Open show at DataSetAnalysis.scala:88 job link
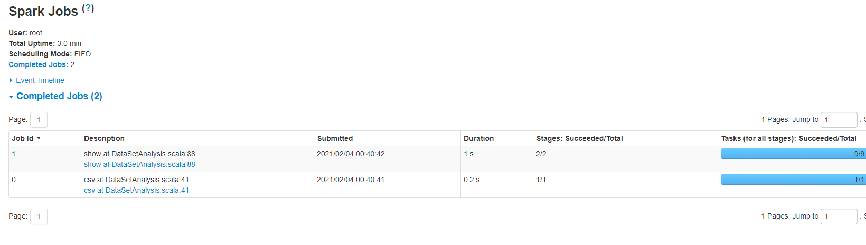Screen dimensions: 866x245 [139, 164]
